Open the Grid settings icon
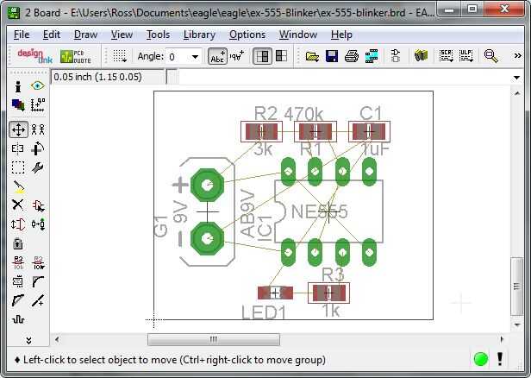 click(120, 56)
